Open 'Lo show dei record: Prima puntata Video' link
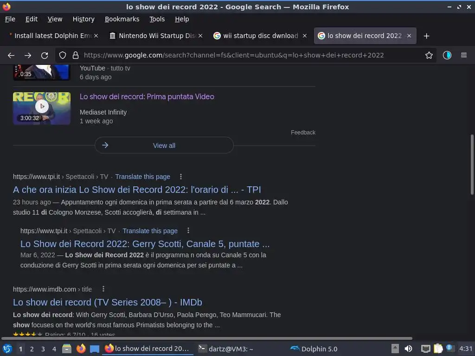The width and height of the screenshot is (475, 356). (147, 96)
